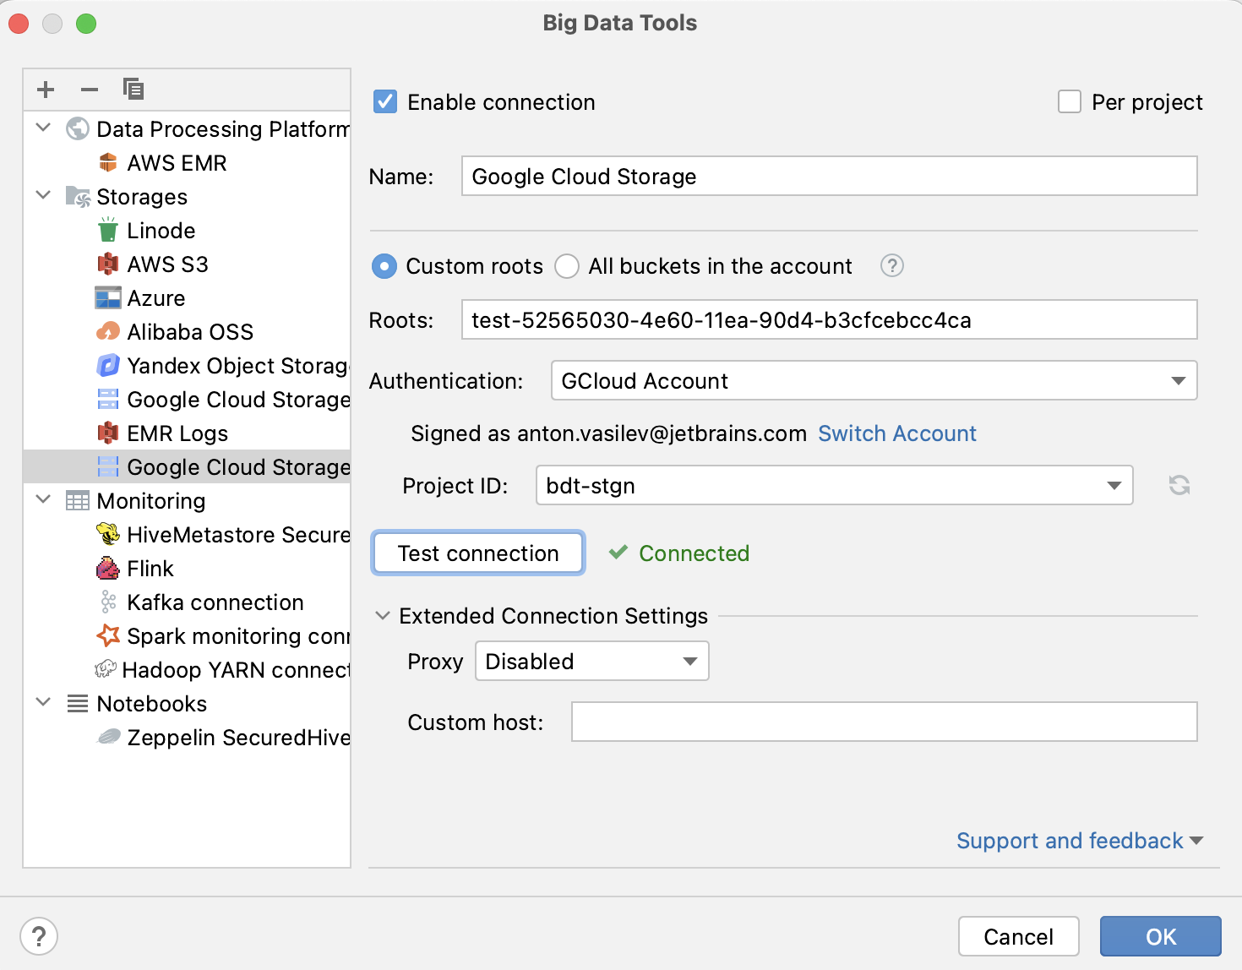Select Flink under Monitoring
This screenshot has height=970, width=1242.
(150, 568)
